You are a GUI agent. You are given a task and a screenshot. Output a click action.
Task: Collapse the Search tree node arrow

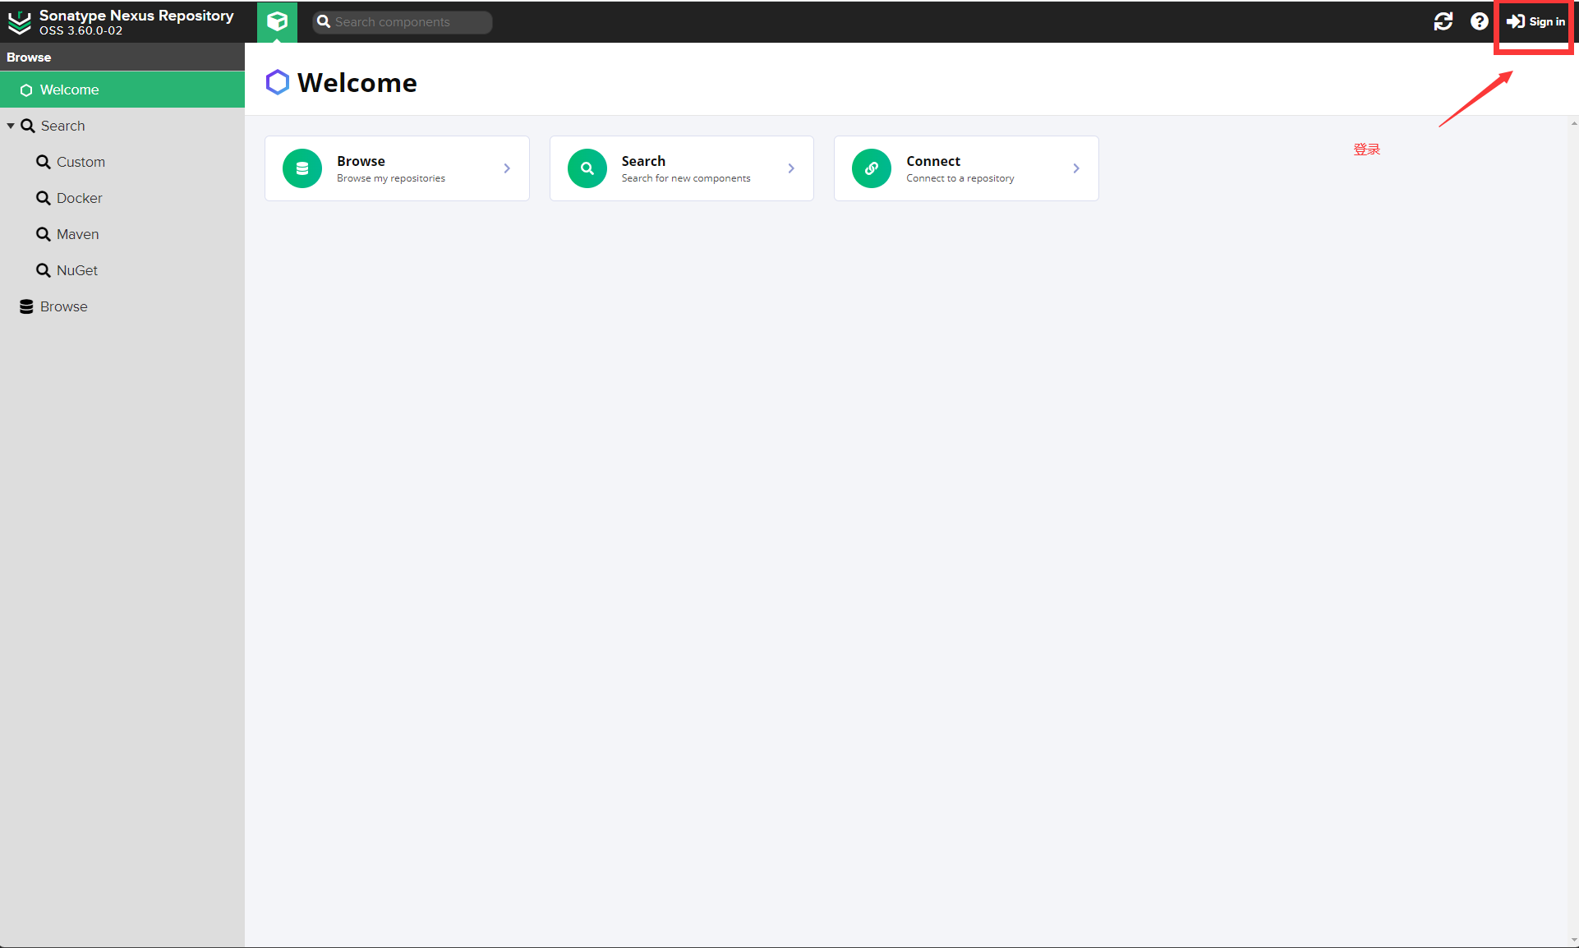[x=11, y=126]
